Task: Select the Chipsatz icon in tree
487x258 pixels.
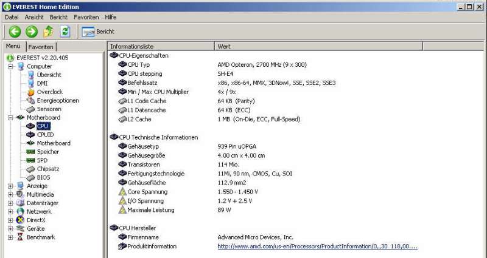Action: (x=30, y=169)
